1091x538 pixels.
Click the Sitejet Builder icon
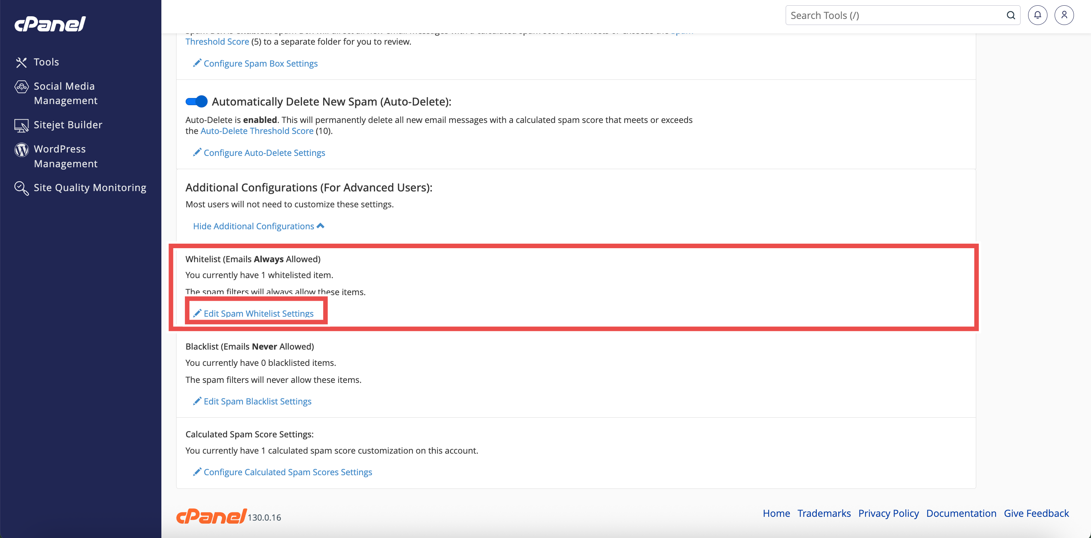pos(21,125)
